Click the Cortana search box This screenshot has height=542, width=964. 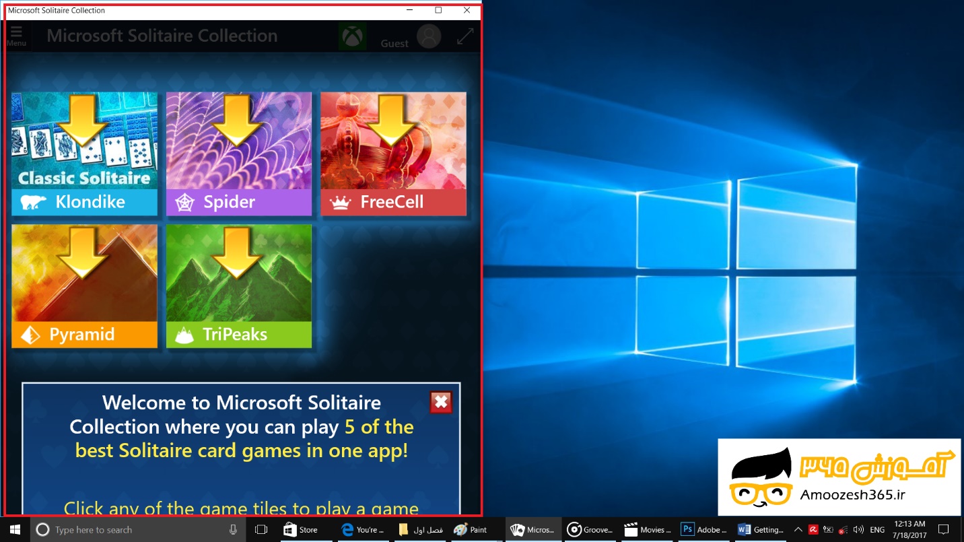coord(138,530)
